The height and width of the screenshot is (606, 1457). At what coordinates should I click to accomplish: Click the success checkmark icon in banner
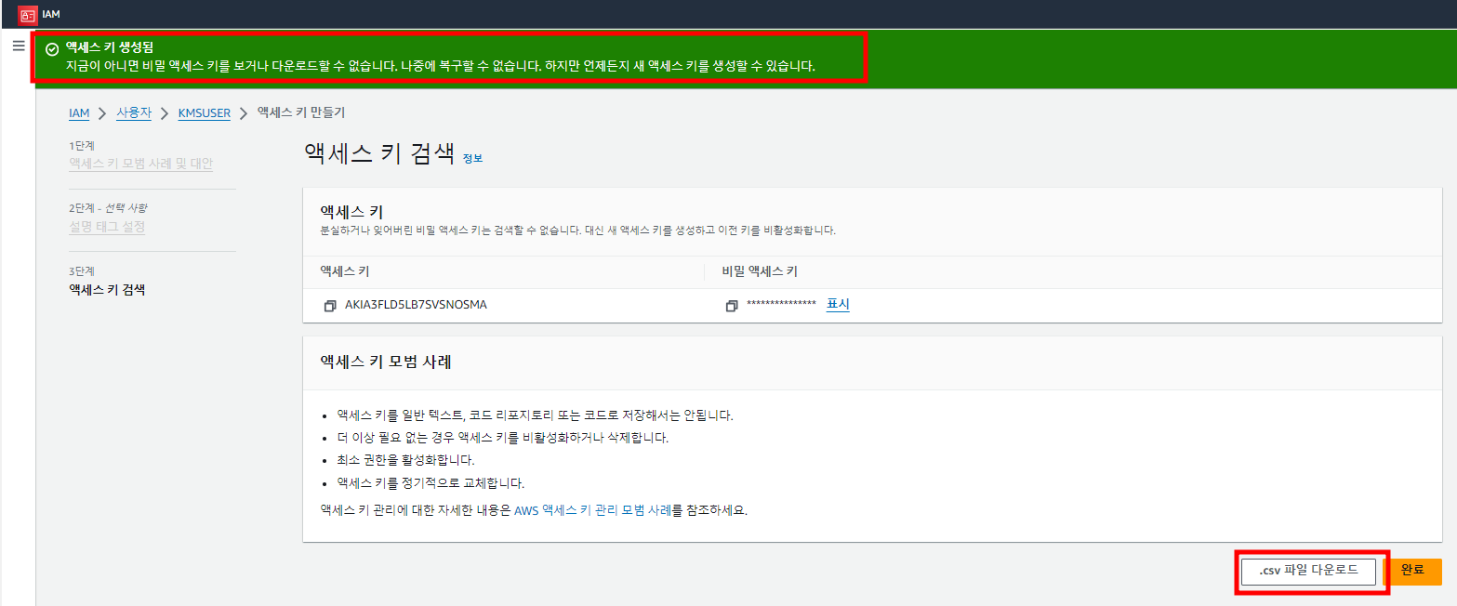pyautogui.click(x=52, y=49)
